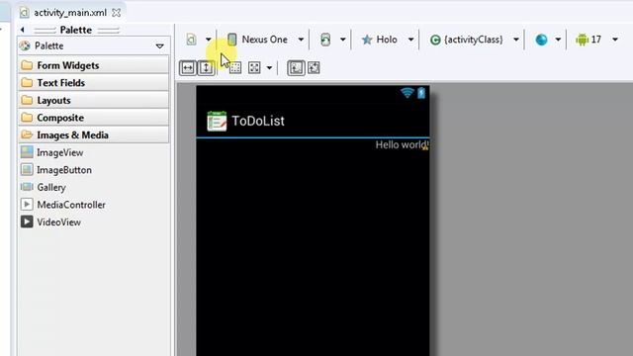Viewport: 633px width, 356px height.
Task: Click the ImageView picture icon
Action: tap(27, 152)
